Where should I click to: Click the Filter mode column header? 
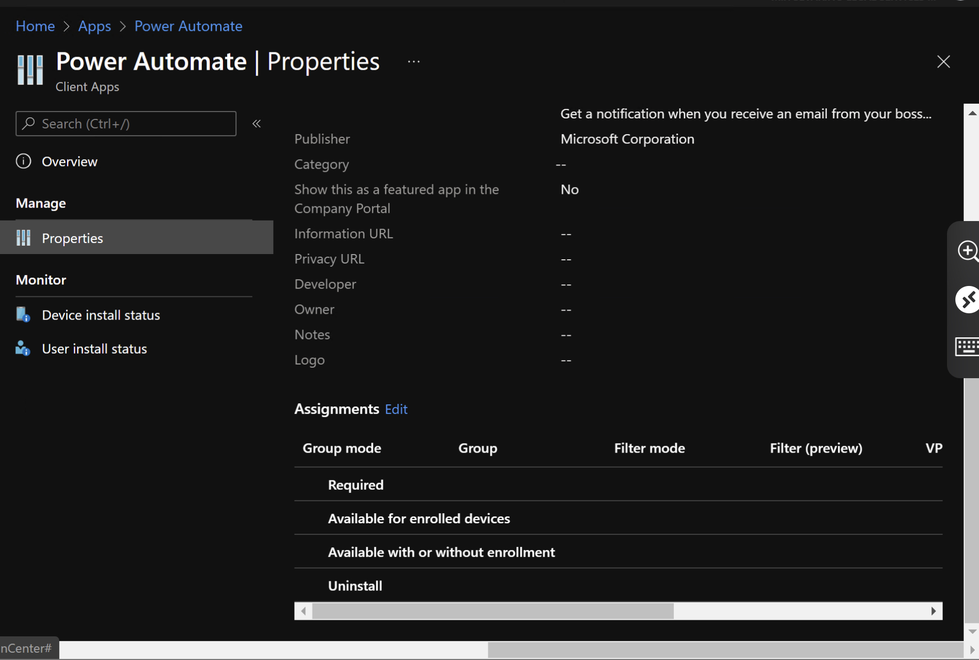pyautogui.click(x=649, y=448)
